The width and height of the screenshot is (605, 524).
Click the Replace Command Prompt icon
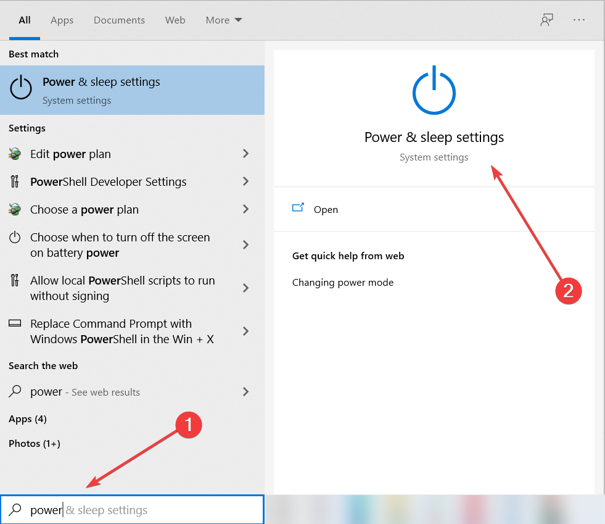click(x=15, y=323)
